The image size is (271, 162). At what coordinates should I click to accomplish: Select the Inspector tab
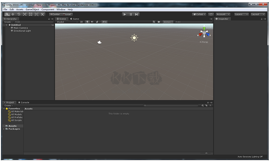[x=222, y=19]
